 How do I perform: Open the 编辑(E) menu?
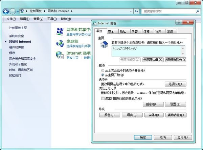tap(25, 19)
